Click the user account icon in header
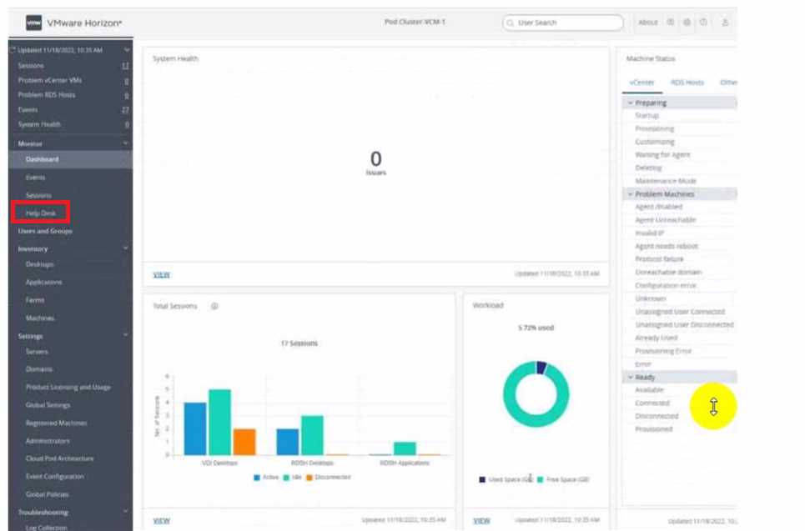This screenshot has width=805, height=531. (x=725, y=23)
